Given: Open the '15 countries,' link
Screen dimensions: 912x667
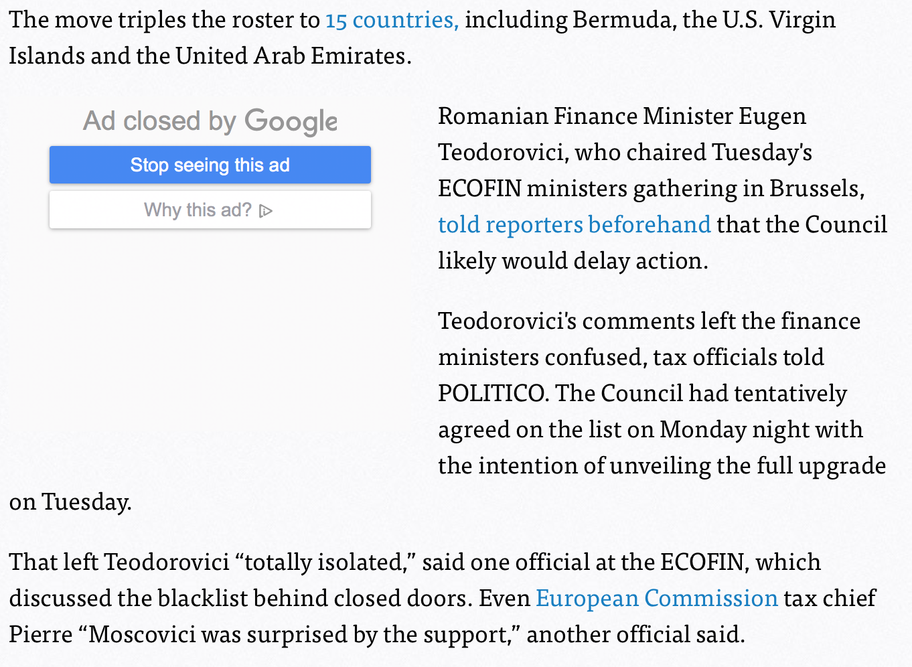Looking at the screenshot, I should pyautogui.click(x=392, y=20).
